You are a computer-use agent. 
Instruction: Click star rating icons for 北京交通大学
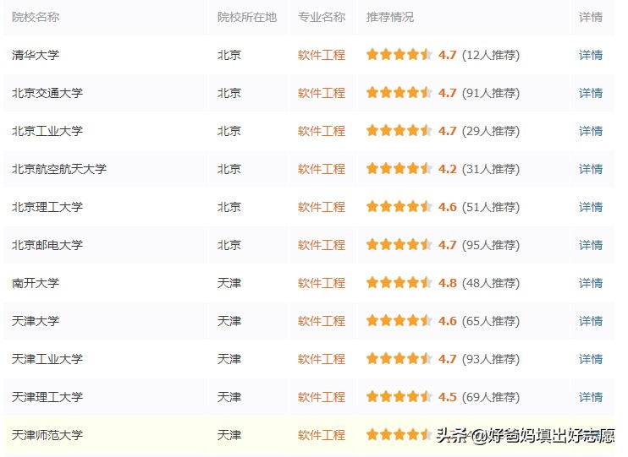(x=399, y=92)
